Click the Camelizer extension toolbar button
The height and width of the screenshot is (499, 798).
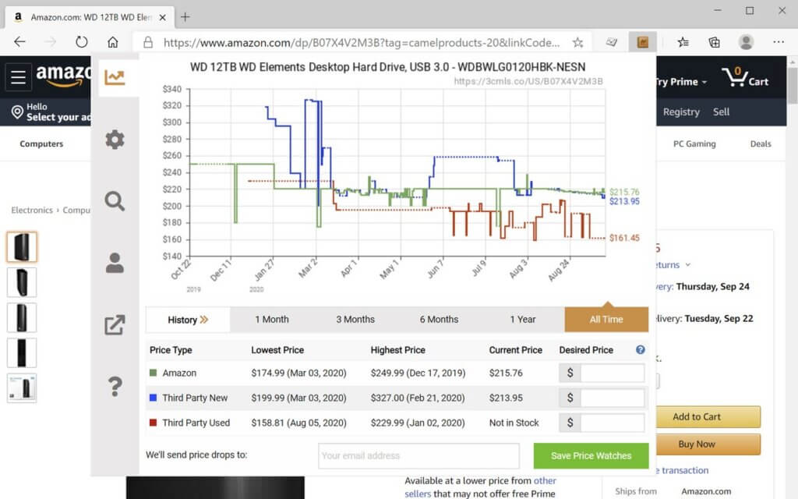tap(643, 42)
